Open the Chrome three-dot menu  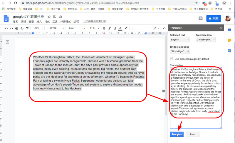pos(230,3)
